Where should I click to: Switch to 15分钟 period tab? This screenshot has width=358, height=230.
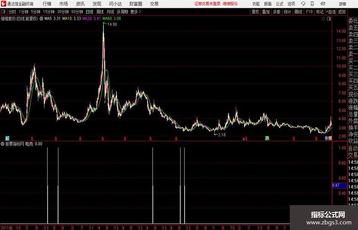48,12
